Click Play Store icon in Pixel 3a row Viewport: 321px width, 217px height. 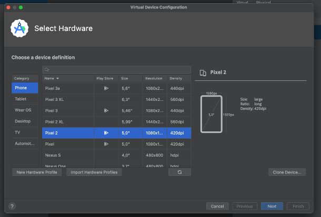106,88
